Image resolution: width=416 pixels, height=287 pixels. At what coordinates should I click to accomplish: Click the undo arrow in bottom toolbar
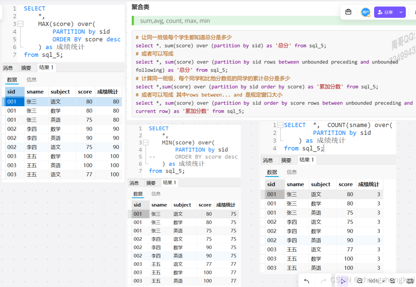[x=306, y=281]
